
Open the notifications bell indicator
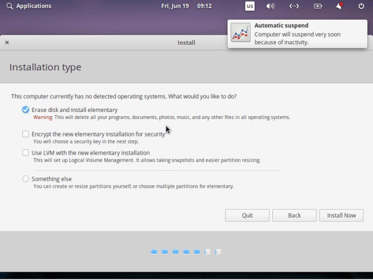click(x=339, y=6)
